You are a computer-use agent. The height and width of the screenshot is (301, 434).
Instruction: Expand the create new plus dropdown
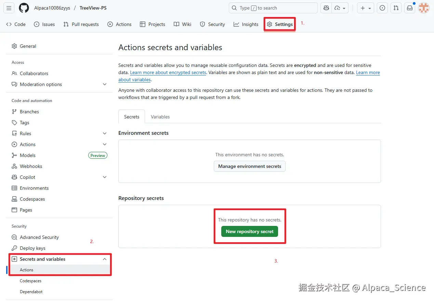point(365,8)
